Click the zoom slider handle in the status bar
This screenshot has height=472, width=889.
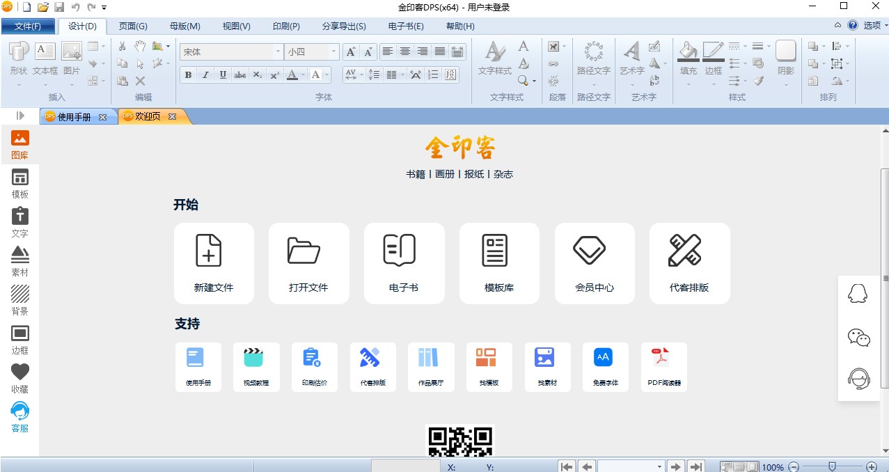pos(831,466)
